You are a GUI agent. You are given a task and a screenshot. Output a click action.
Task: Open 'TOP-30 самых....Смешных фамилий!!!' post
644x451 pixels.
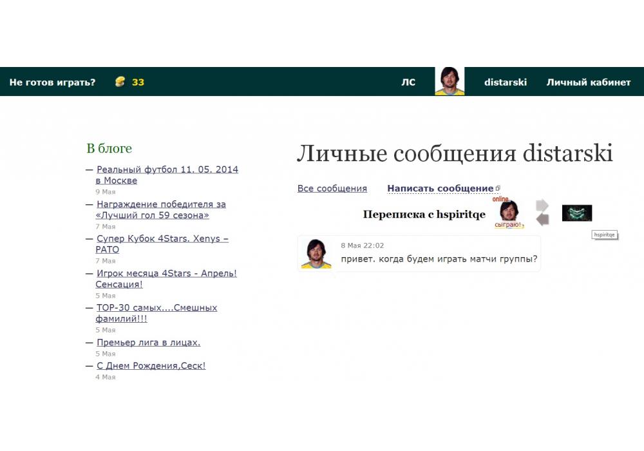click(x=156, y=308)
